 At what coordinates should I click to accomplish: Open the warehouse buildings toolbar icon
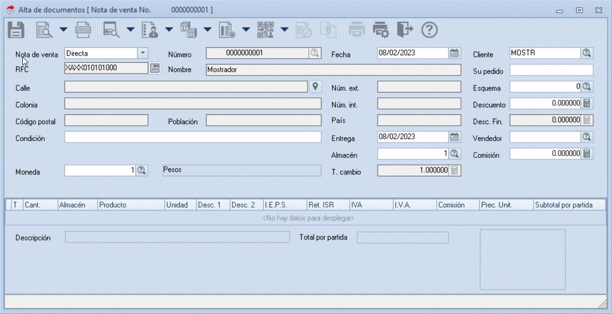tap(188, 30)
